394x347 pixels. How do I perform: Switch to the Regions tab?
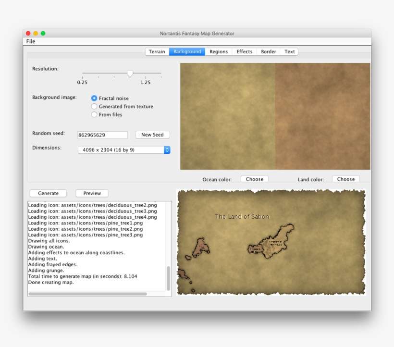(219, 51)
